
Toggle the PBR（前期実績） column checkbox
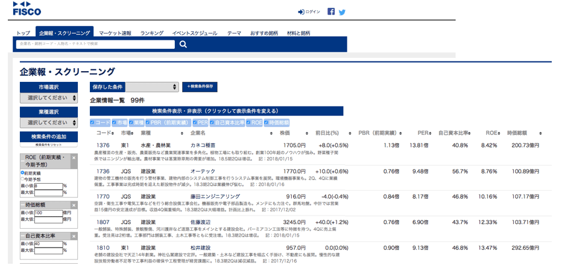point(147,122)
